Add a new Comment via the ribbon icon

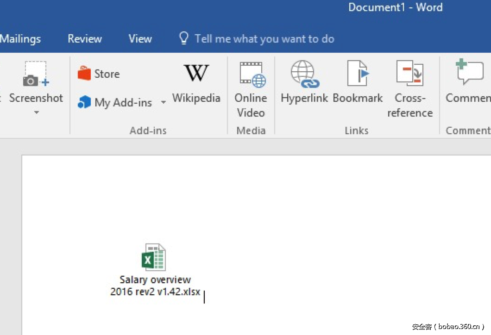469,73
